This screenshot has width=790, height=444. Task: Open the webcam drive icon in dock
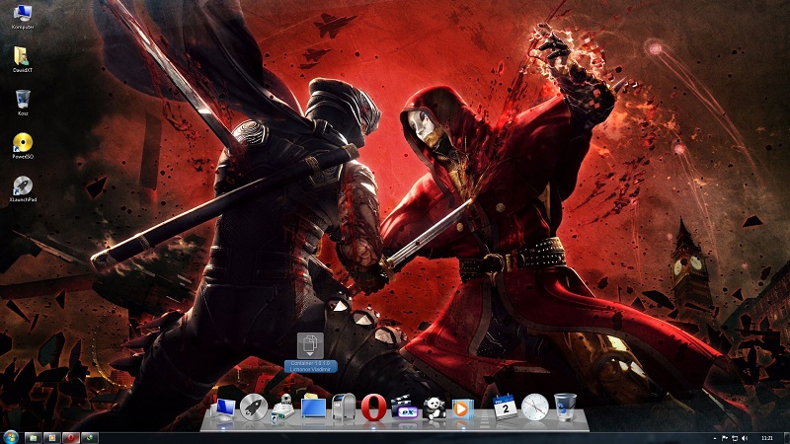pyautogui.click(x=283, y=408)
